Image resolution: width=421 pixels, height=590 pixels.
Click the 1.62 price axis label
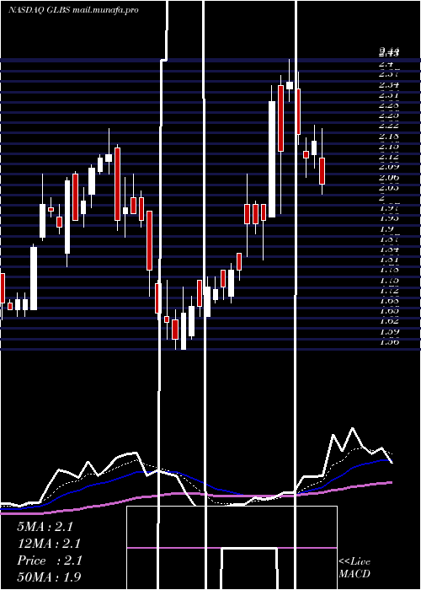(x=389, y=321)
